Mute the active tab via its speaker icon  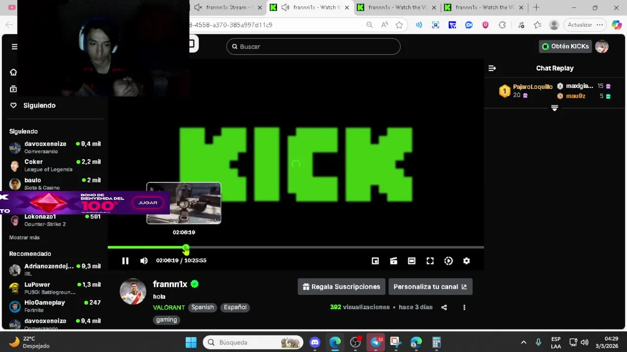point(286,7)
